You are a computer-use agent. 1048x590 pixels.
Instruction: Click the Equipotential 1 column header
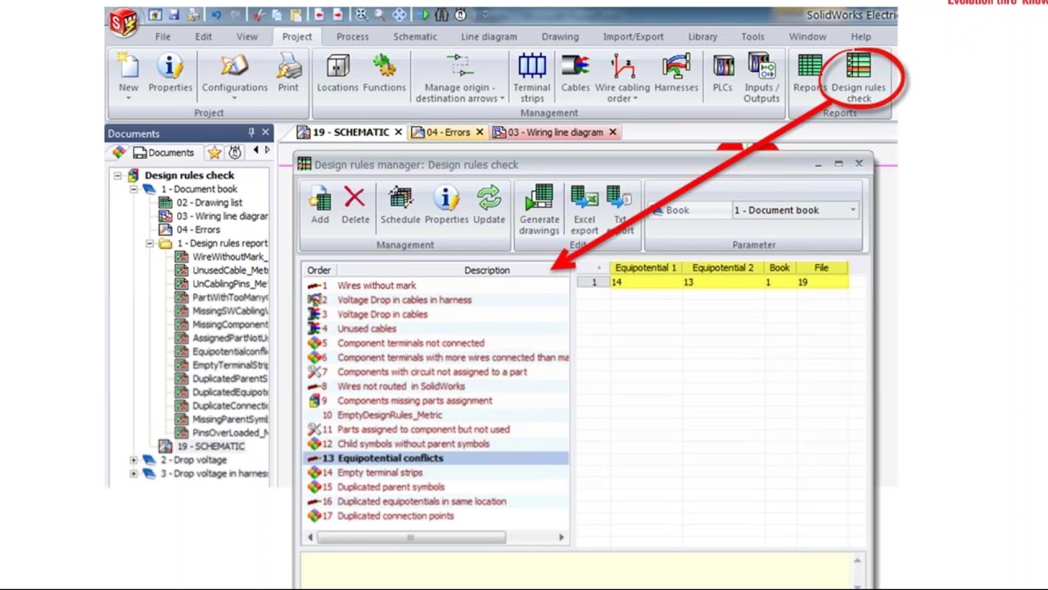tap(645, 268)
